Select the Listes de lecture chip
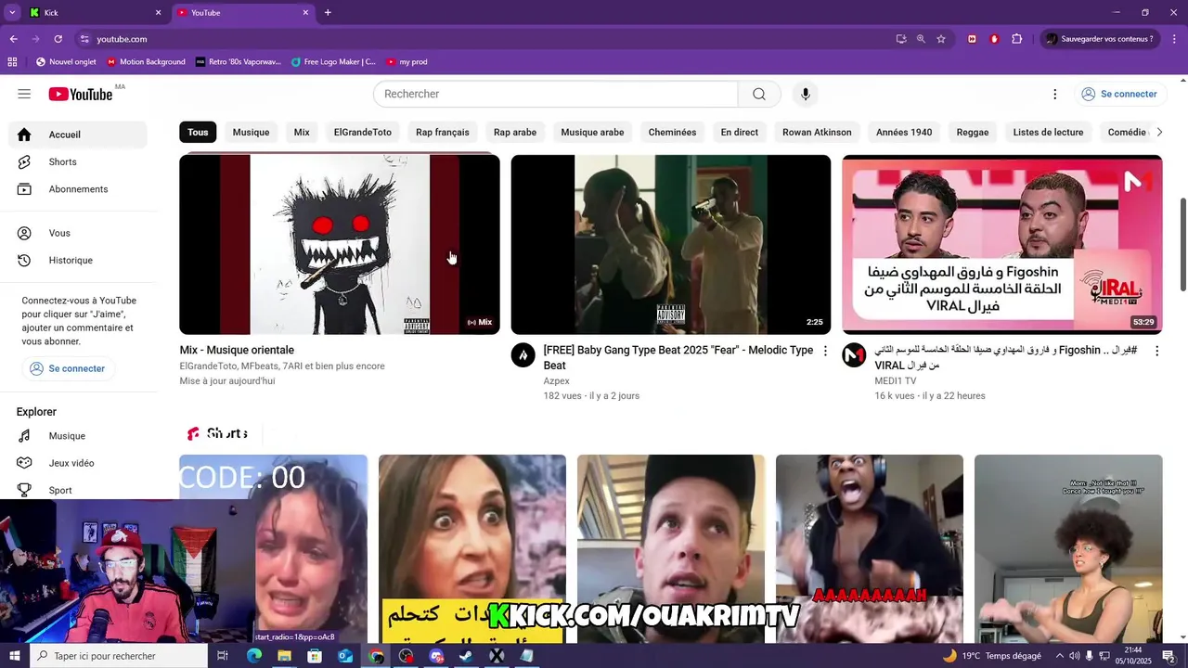The image size is (1188, 668). tap(1048, 132)
